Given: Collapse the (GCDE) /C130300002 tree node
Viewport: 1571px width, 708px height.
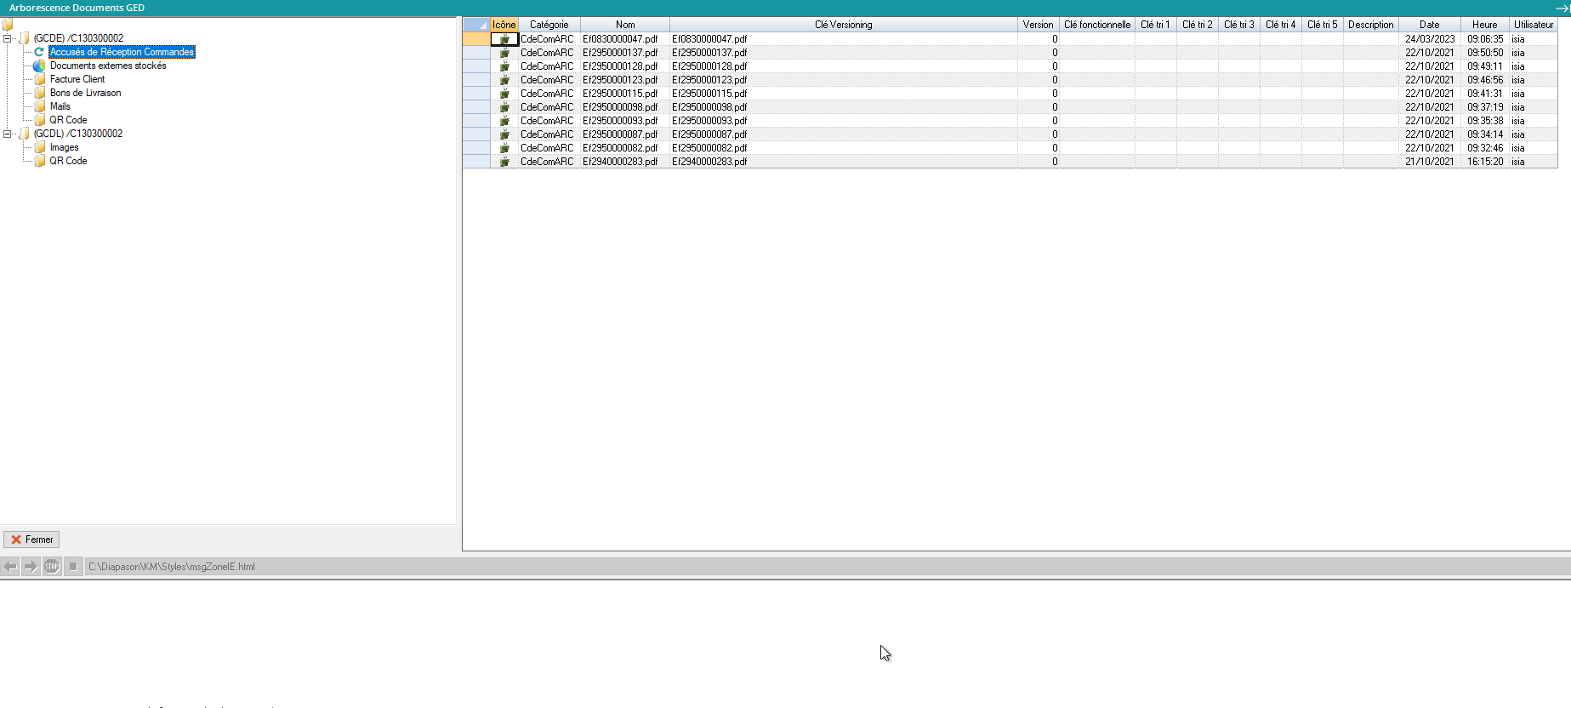Looking at the screenshot, I should coord(8,38).
